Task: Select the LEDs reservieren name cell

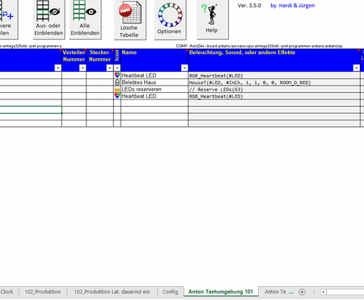Action: point(154,89)
